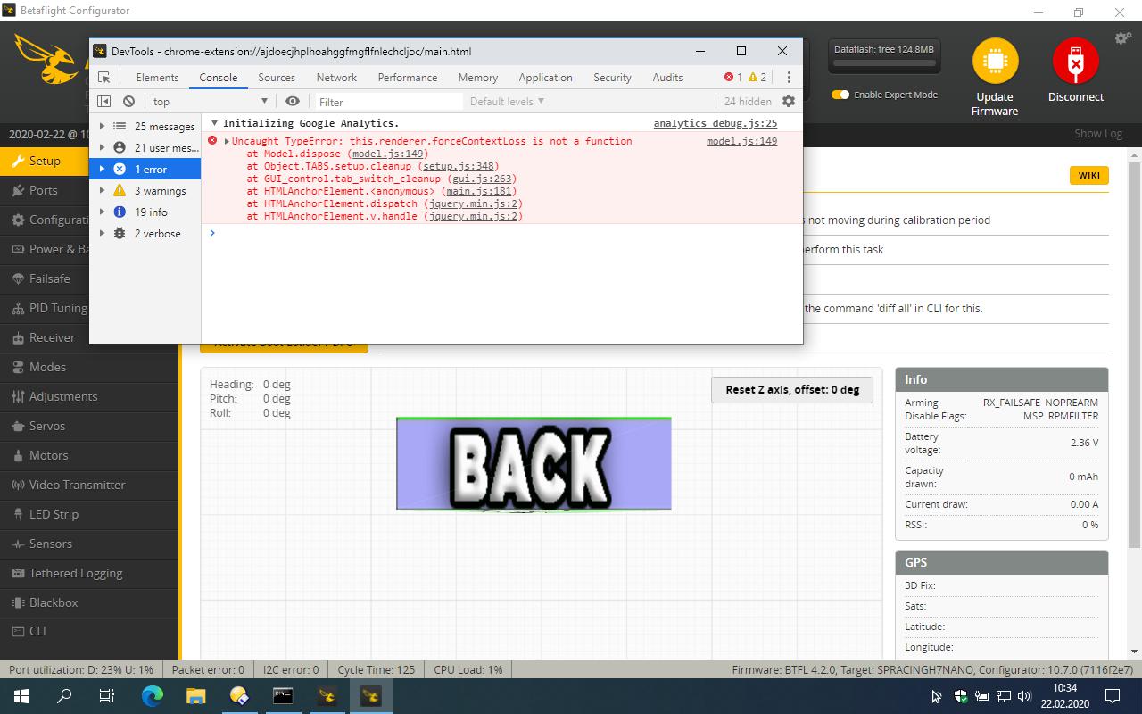Open the Video Transmitter sidebar icon
This screenshot has height=714, width=1142.
(x=18, y=485)
